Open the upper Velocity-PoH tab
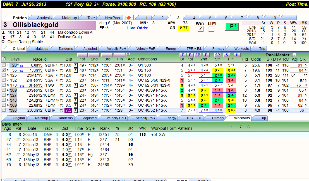Viewport: 309px width, 181px height. pyautogui.click(x=116, y=49)
